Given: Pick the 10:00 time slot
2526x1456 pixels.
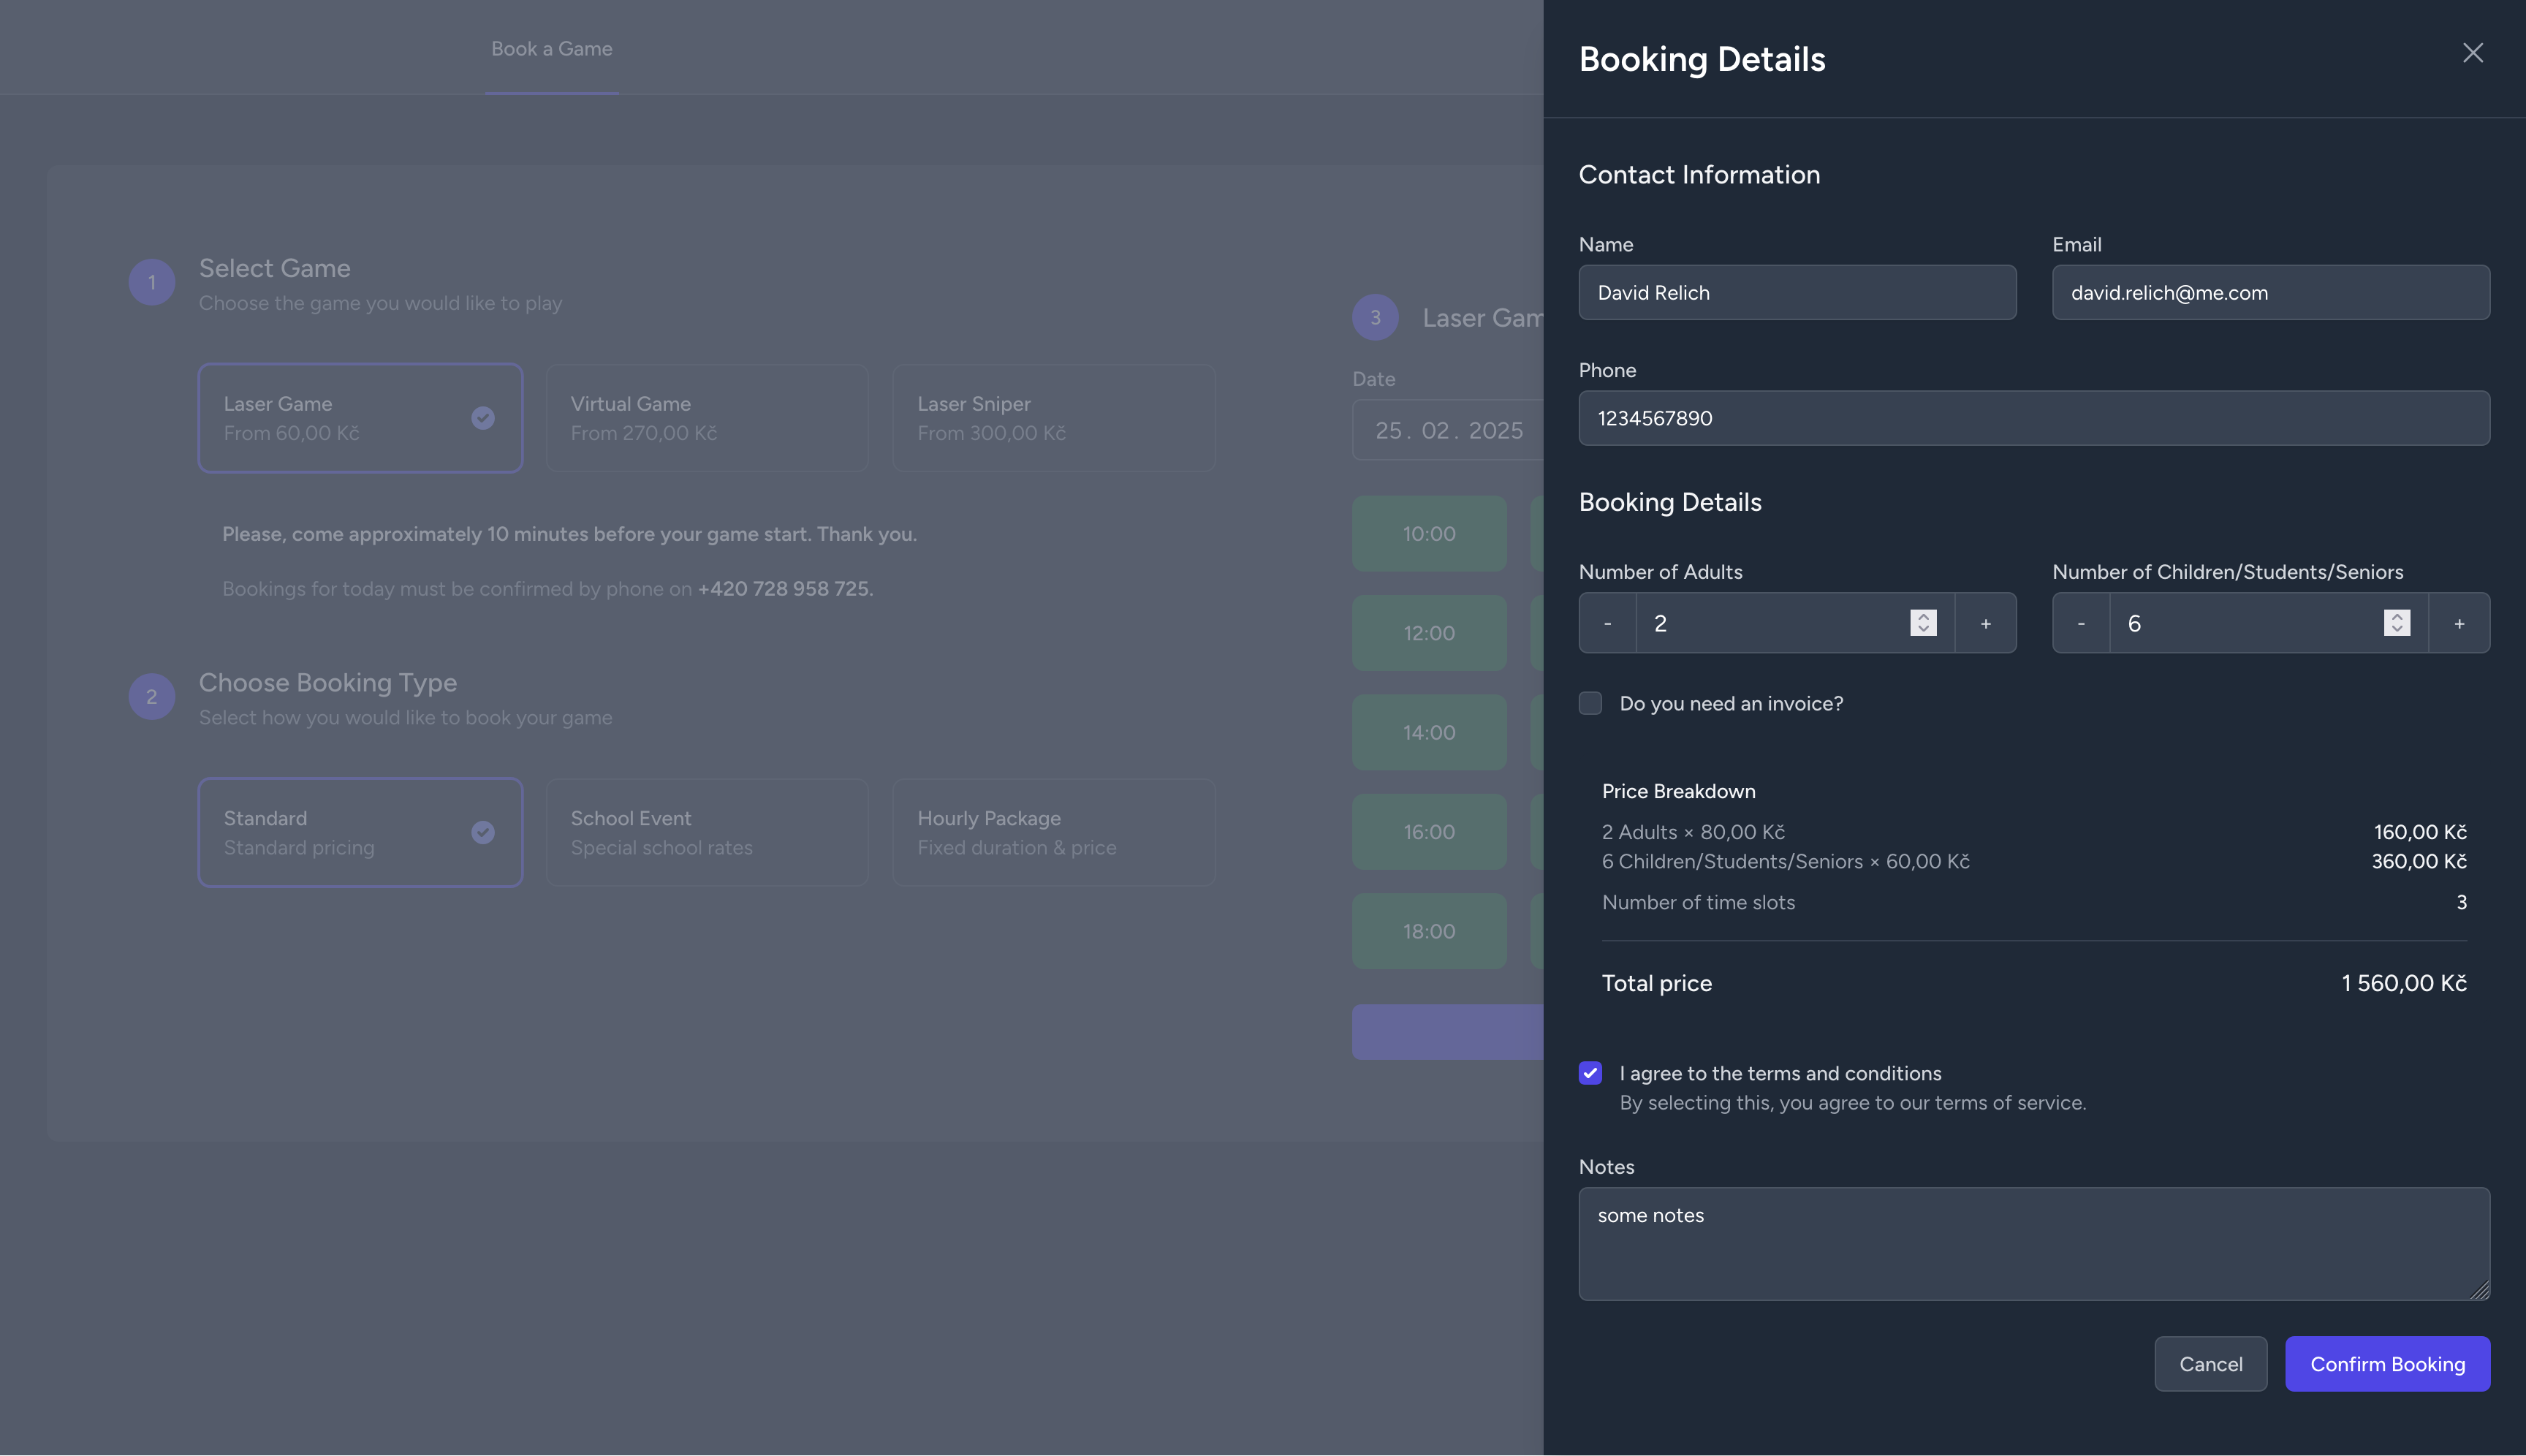Looking at the screenshot, I should click(1429, 533).
